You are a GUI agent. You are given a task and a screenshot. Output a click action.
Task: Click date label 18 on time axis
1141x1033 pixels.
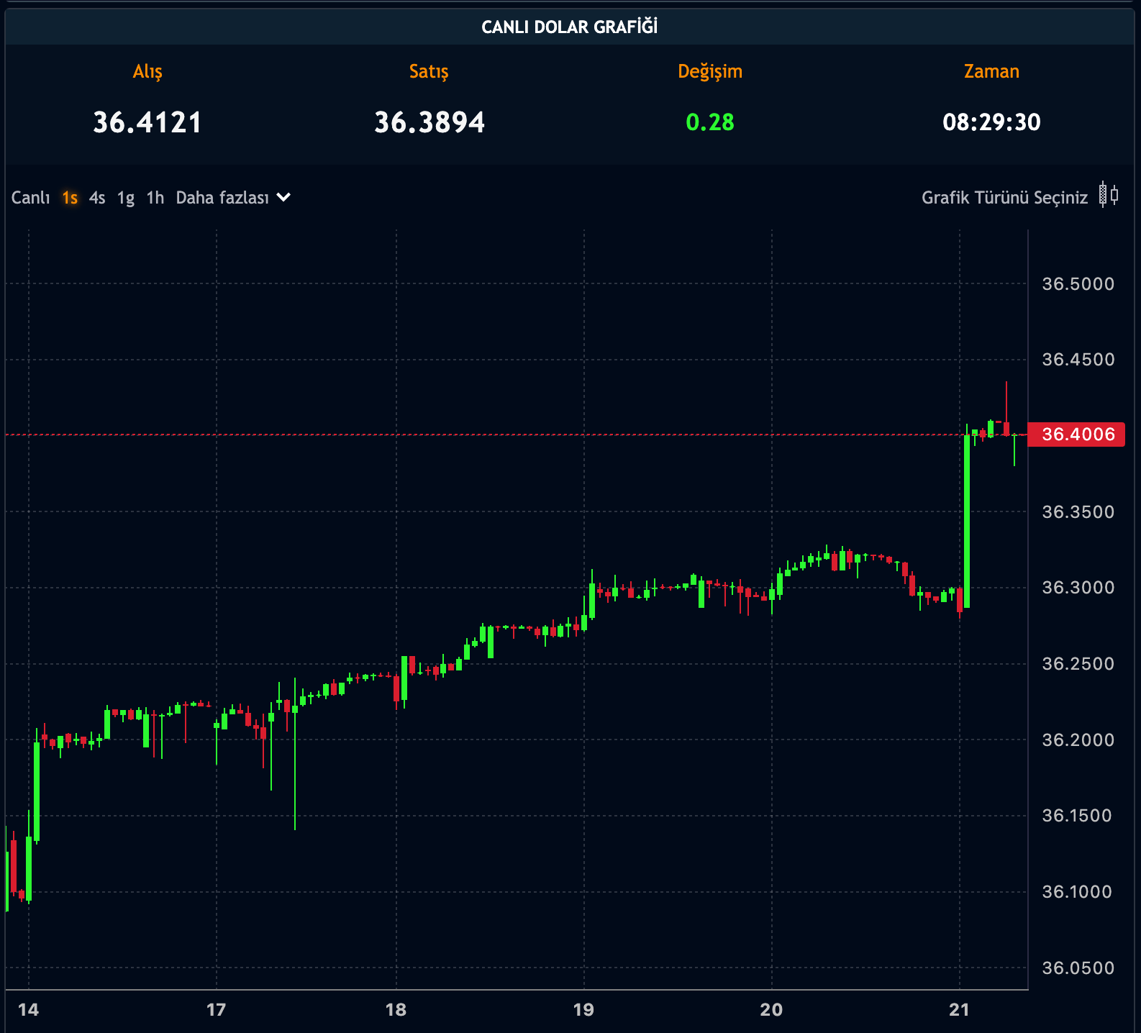pos(396,1010)
